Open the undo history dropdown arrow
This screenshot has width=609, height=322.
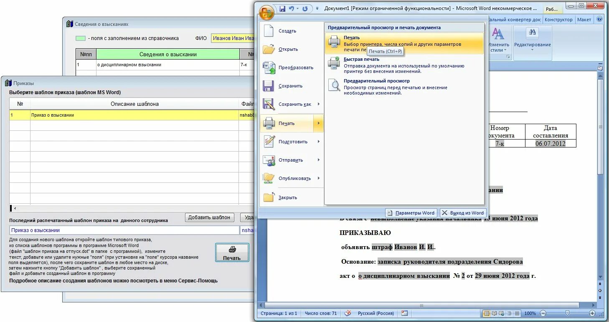click(x=297, y=9)
